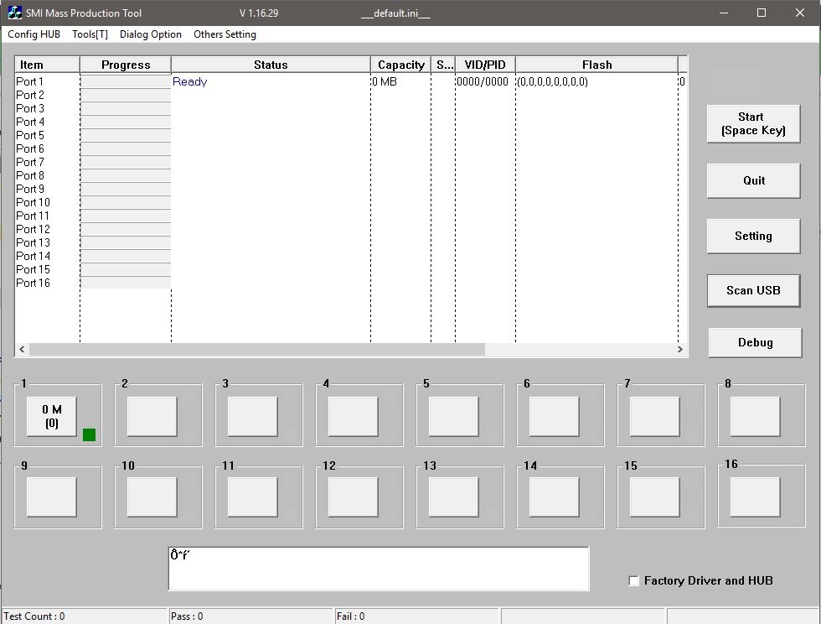The height and width of the screenshot is (624, 821).
Task: Click the Capacity column header
Action: click(x=400, y=65)
